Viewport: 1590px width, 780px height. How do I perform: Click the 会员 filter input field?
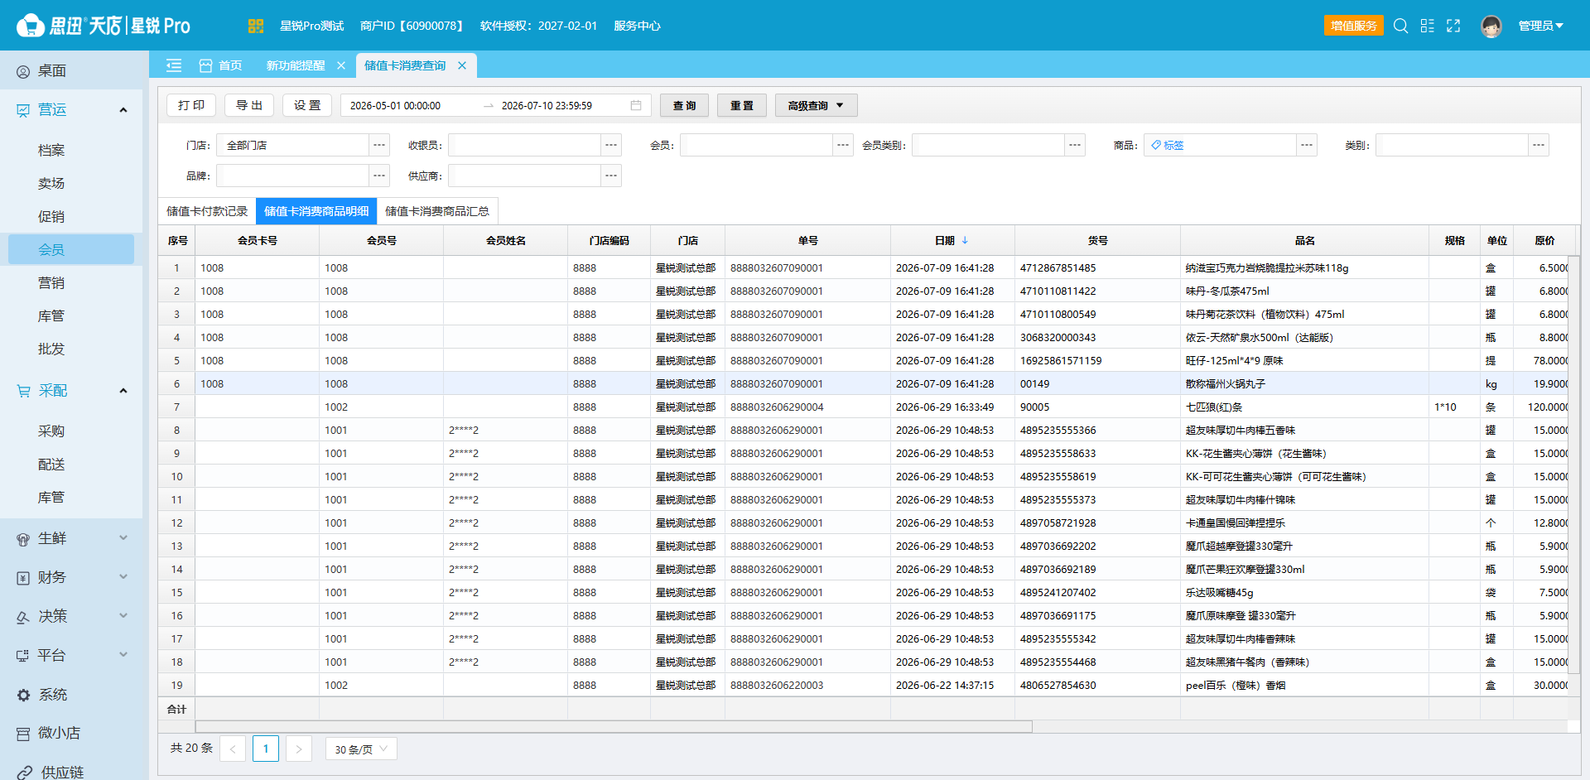point(756,145)
